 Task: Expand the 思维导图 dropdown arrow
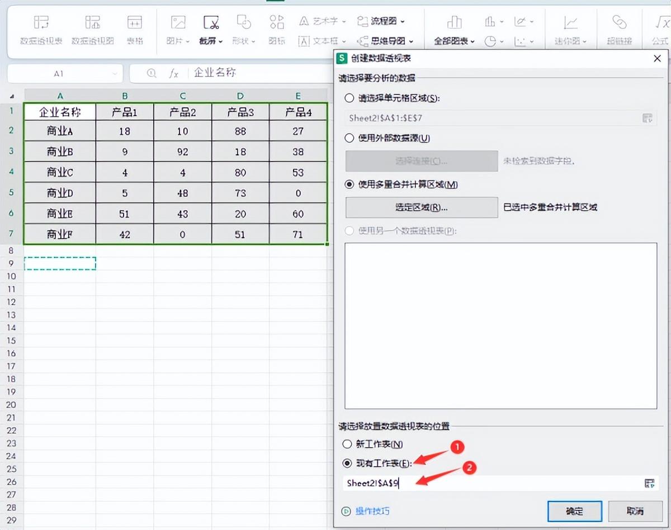pyautogui.click(x=411, y=41)
